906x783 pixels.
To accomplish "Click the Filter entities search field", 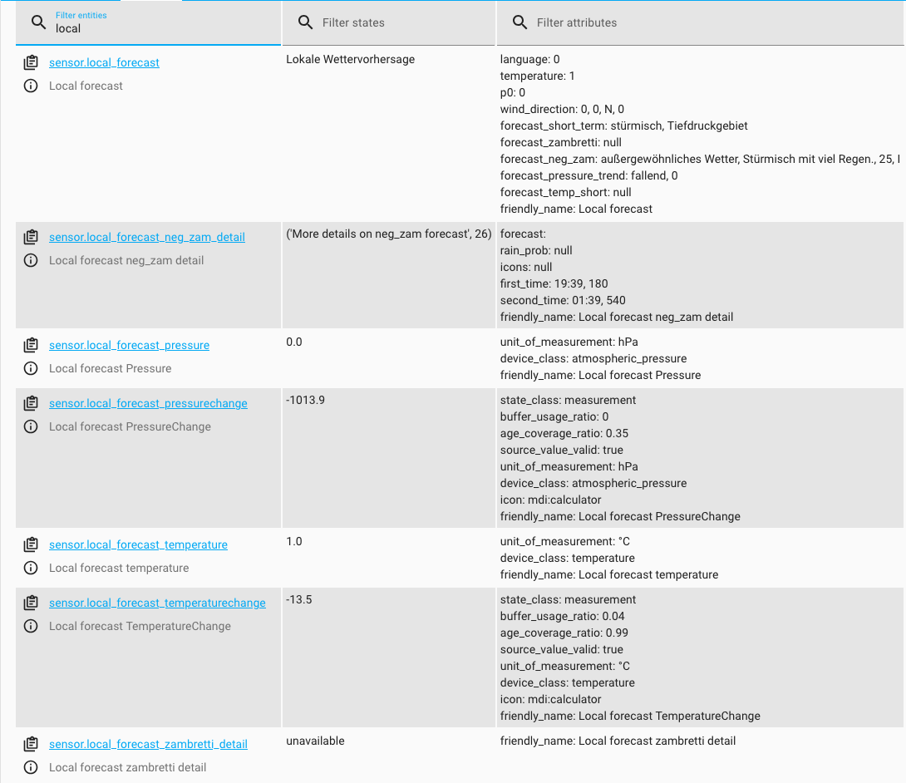I will click(x=158, y=28).
